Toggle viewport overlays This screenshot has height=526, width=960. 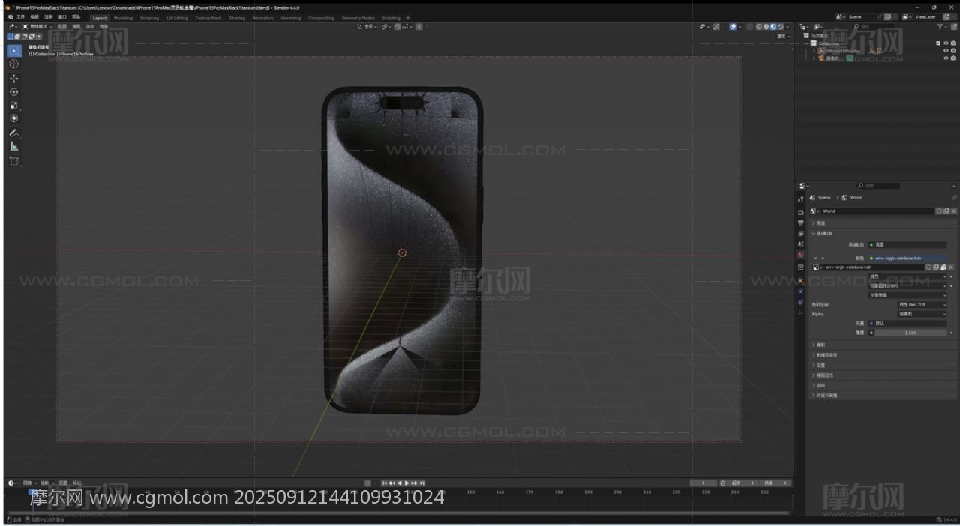(x=733, y=26)
